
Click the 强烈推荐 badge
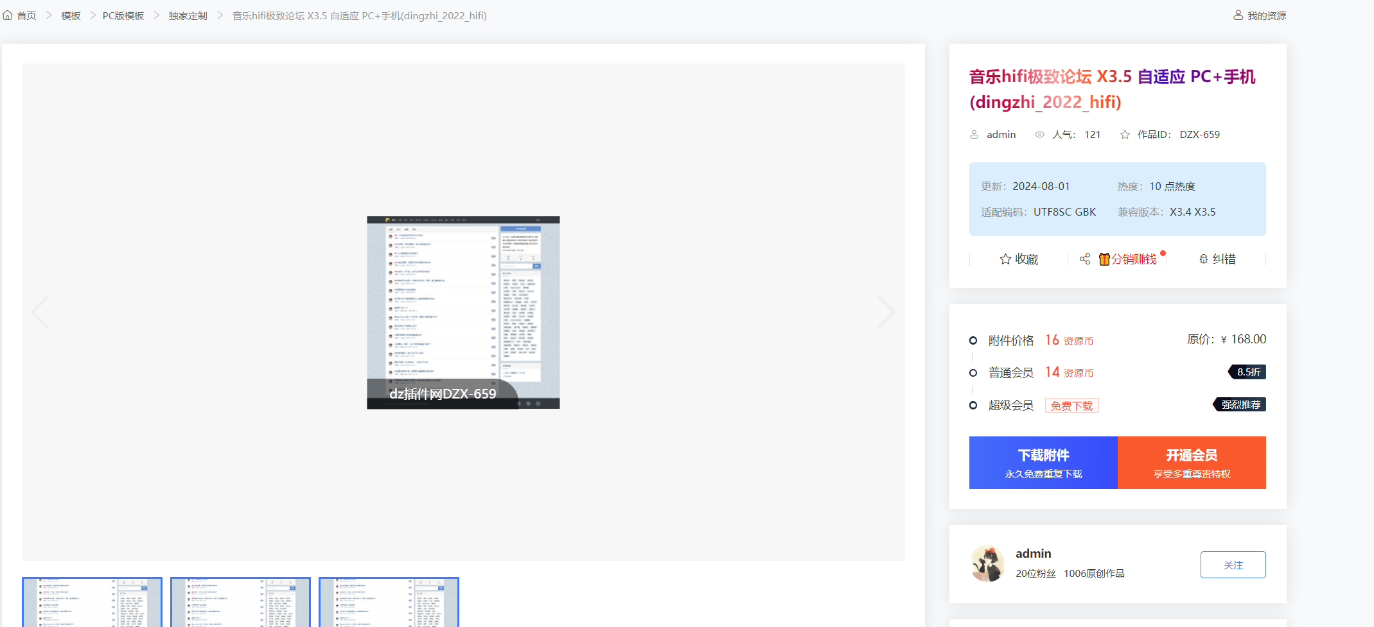1239,404
